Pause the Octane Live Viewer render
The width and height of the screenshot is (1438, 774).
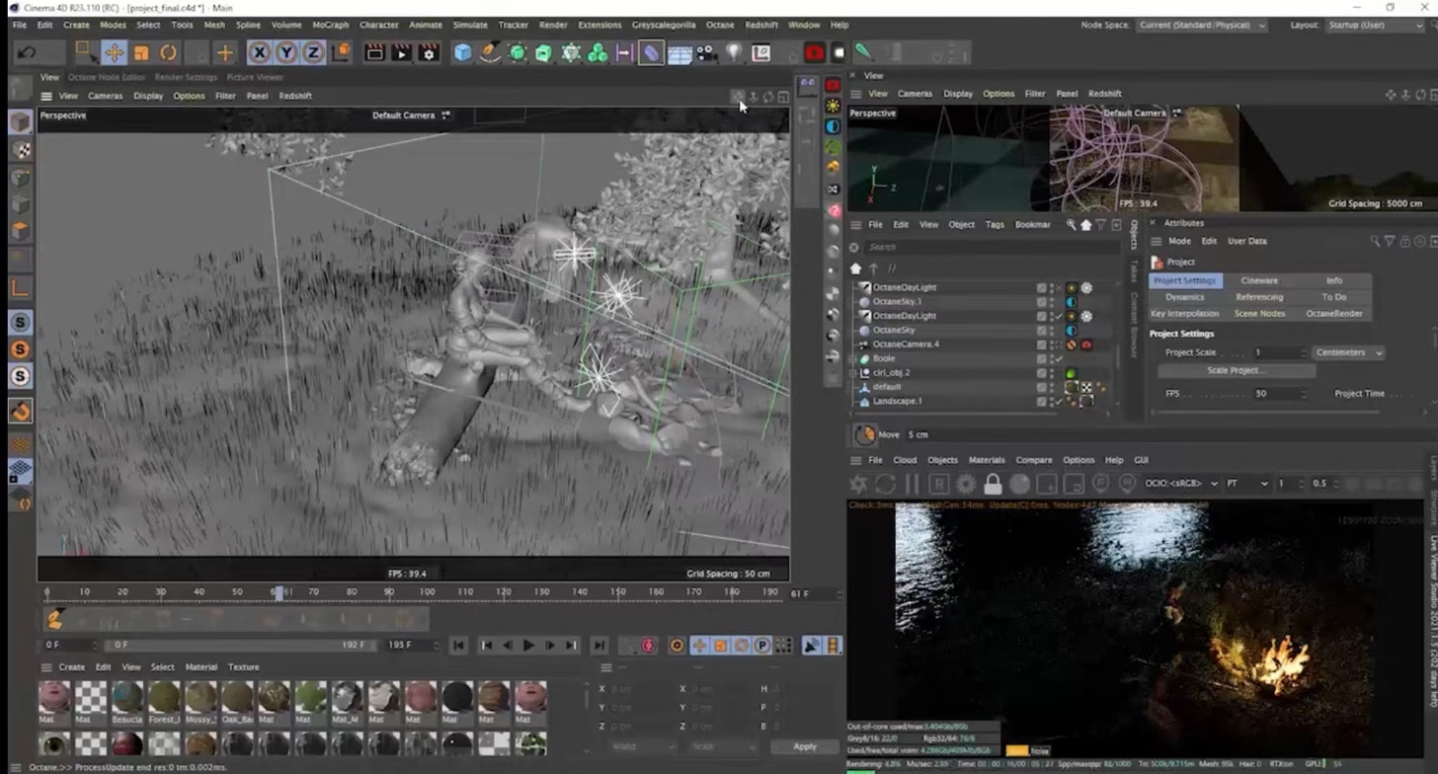click(912, 484)
